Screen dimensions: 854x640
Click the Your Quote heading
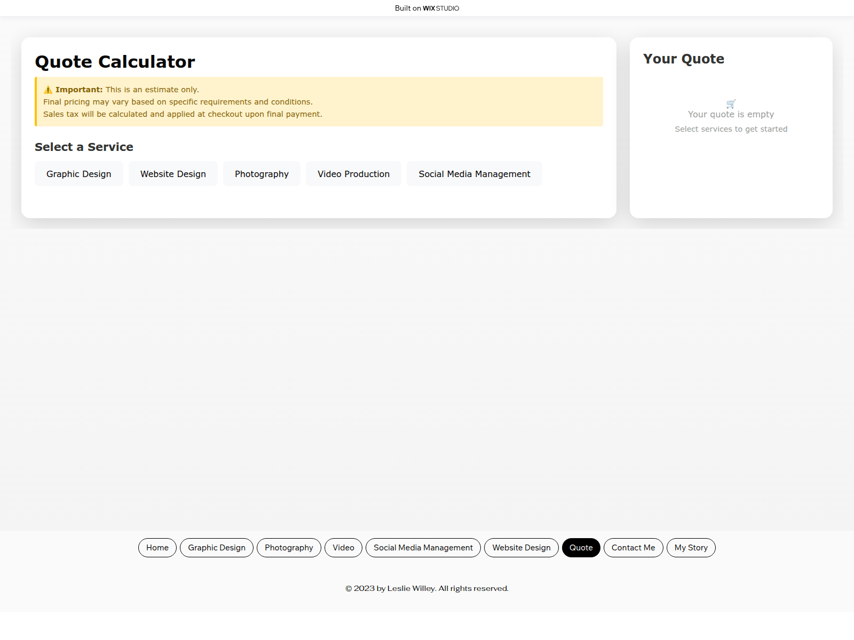(x=684, y=59)
